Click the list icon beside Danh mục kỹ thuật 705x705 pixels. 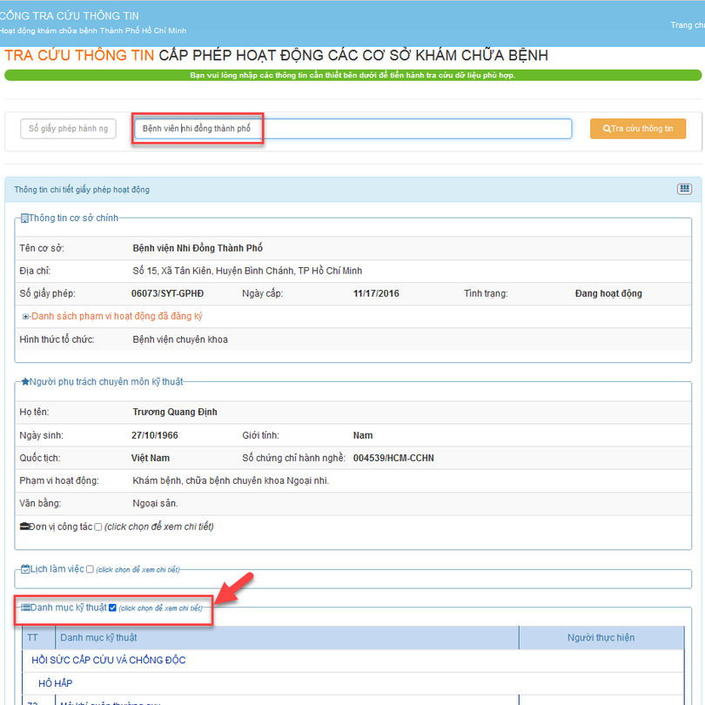[25, 608]
